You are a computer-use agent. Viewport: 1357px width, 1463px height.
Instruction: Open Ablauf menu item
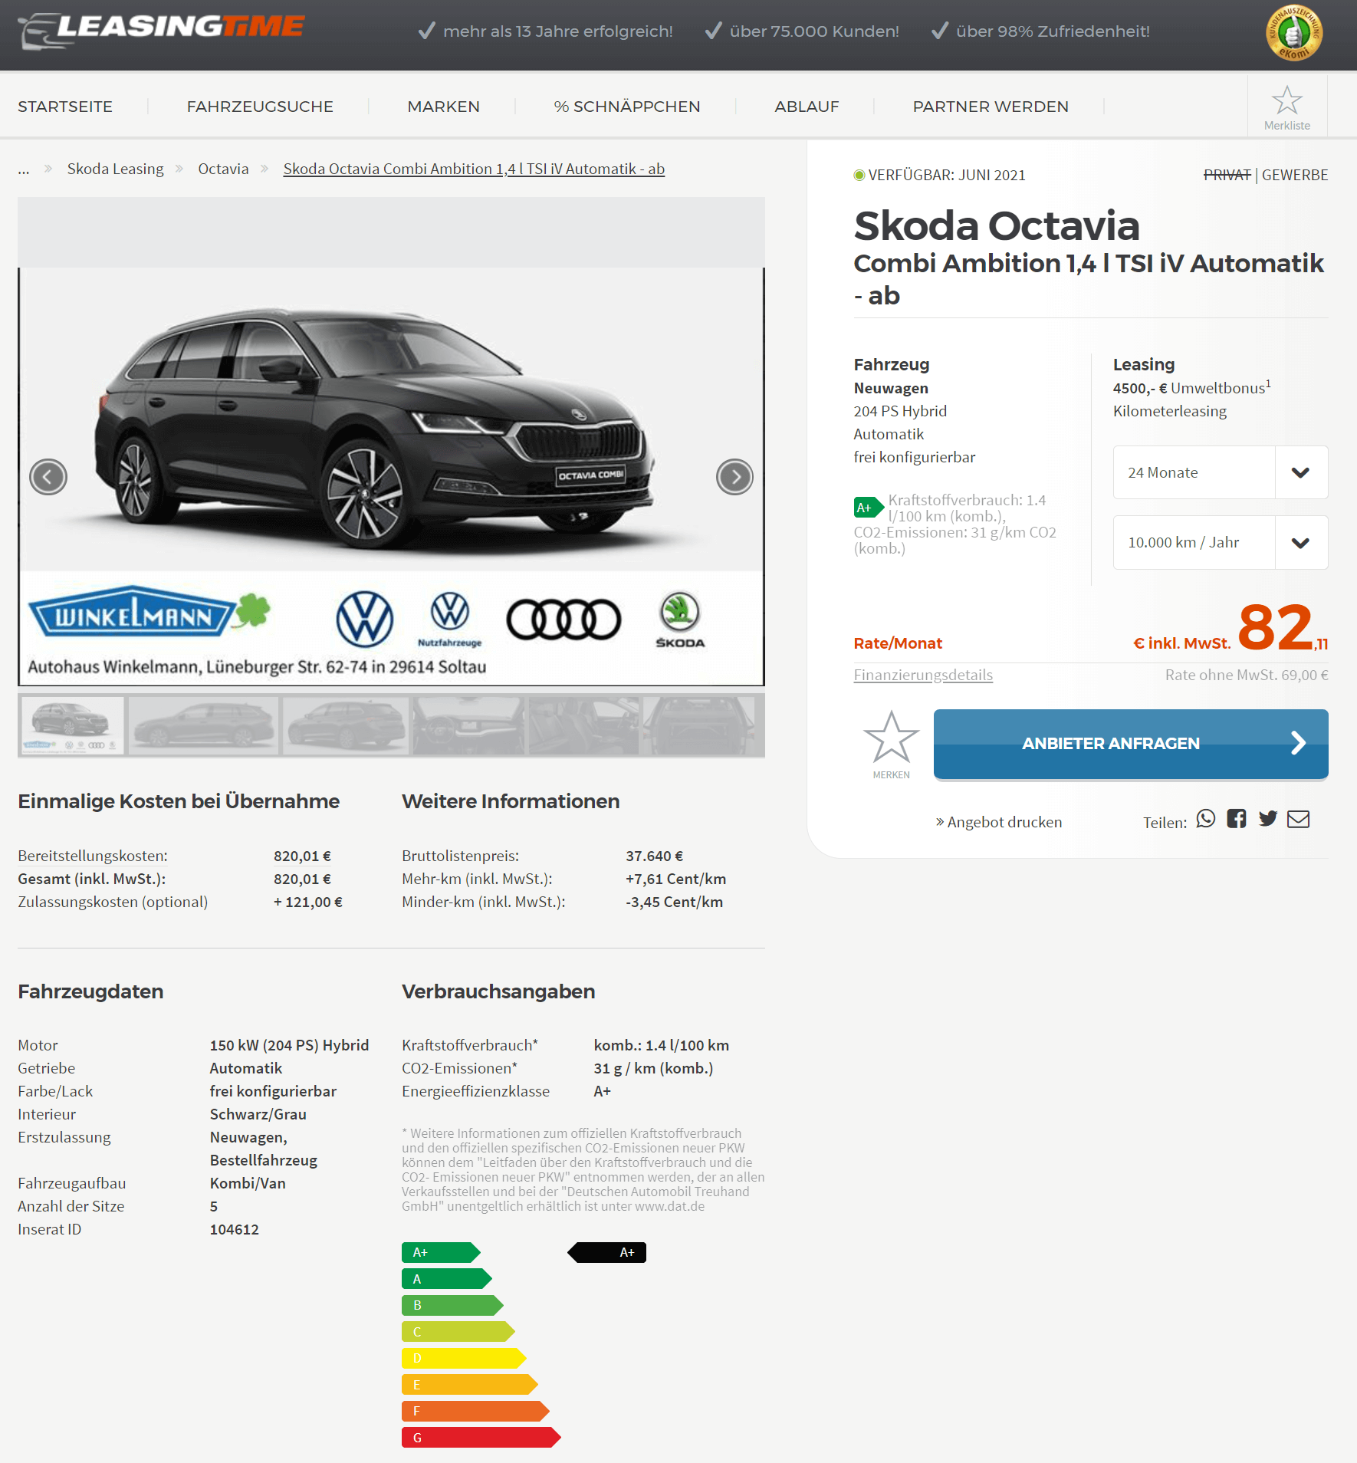(807, 107)
